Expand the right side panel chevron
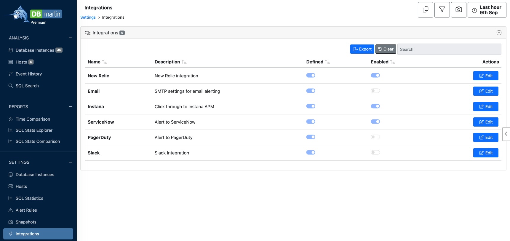510x241 pixels. click(x=506, y=134)
